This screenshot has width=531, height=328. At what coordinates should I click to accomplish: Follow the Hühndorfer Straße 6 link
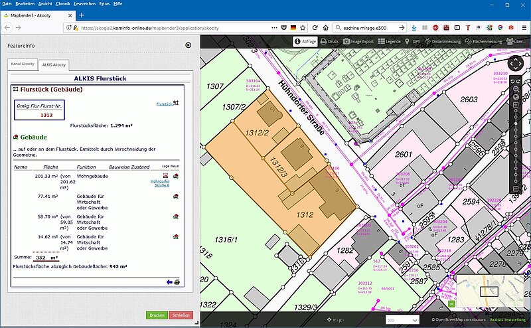pyautogui.click(x=160, y=183)
